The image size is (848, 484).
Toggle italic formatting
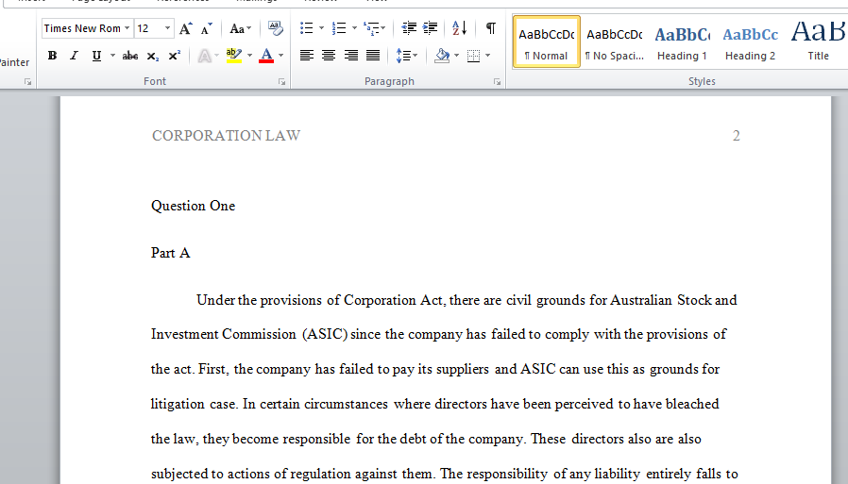pos(74,55)
